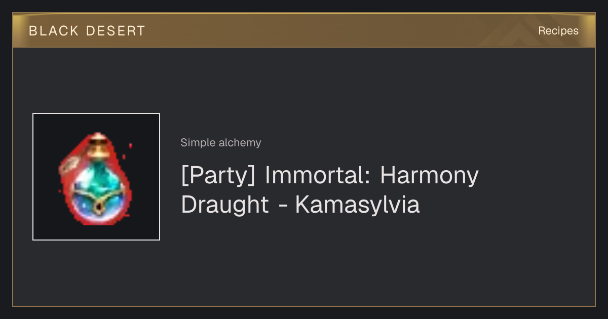Open the BLACK DESERT logo
608x319 pixels.
point(87,31)
